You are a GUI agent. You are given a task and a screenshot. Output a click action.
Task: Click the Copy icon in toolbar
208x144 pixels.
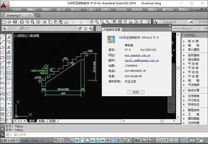click(50, 22)
